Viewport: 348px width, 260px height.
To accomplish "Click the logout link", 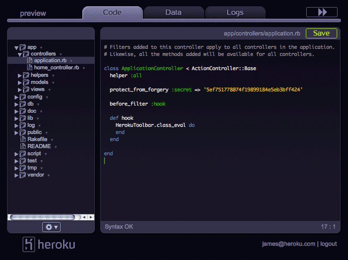I will (x=328, y=244).
